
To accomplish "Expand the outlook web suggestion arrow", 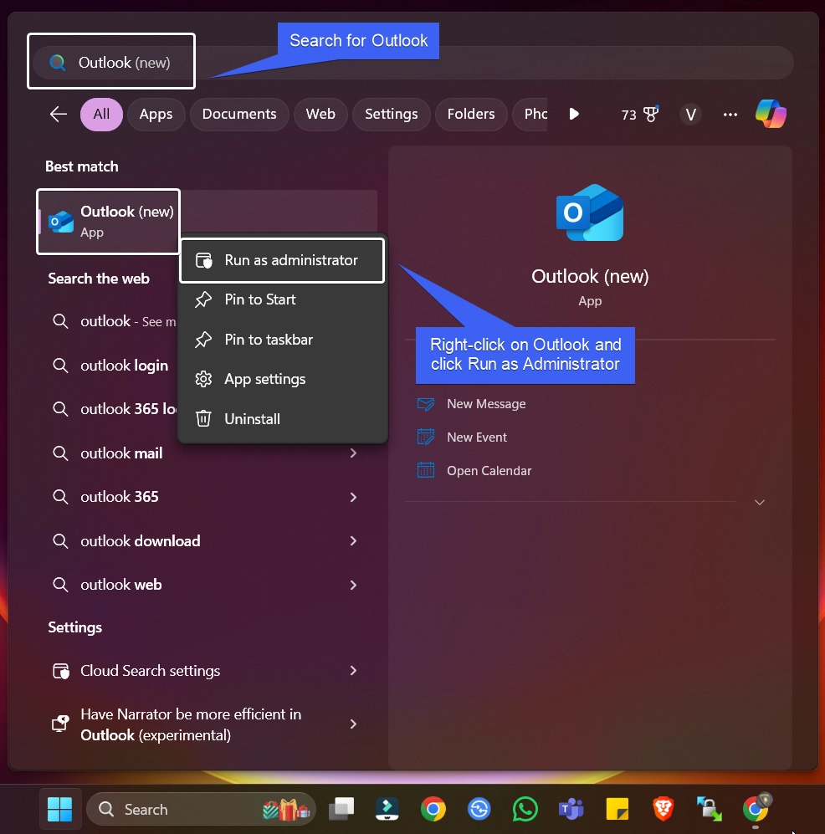I will point(353,585).
